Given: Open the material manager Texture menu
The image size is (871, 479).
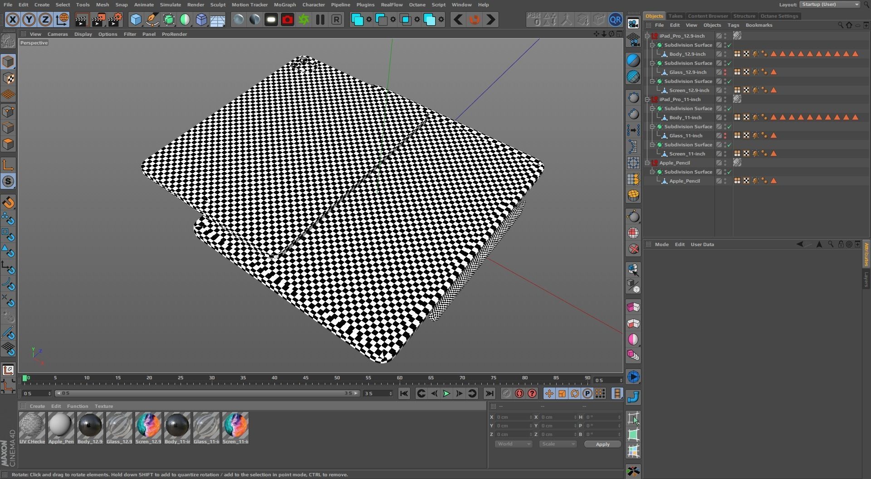Looking at the screenshot, I should click(103, 406).
